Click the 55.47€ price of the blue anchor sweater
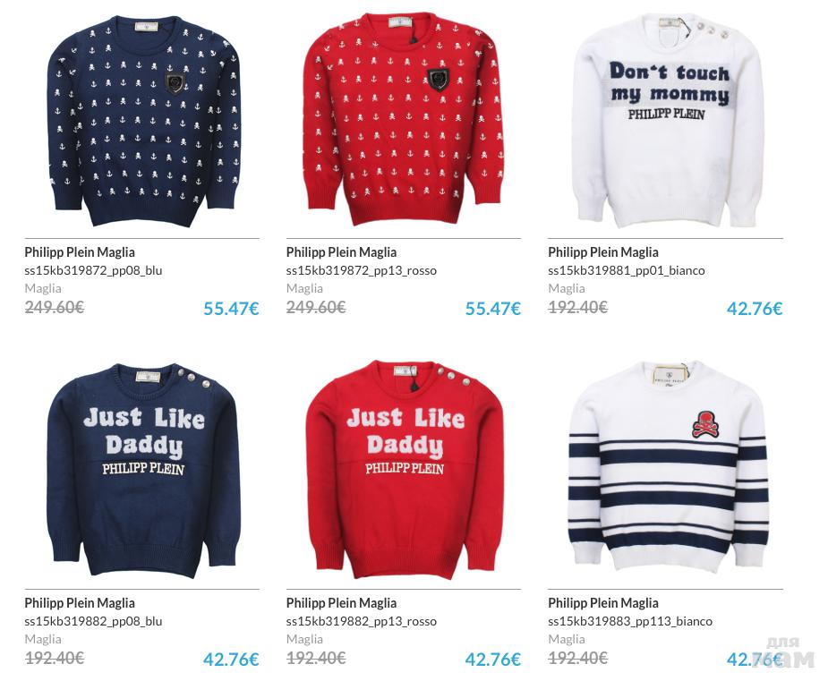The width and height of the screenshot is (828, 681). (231, 309)
